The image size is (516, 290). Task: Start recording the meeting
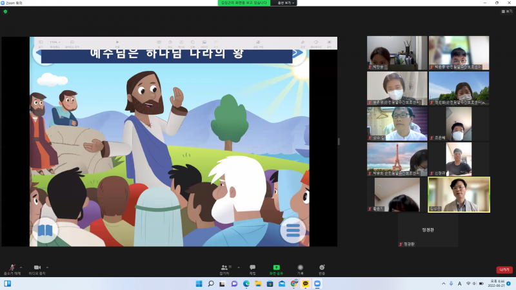(300, 269)
